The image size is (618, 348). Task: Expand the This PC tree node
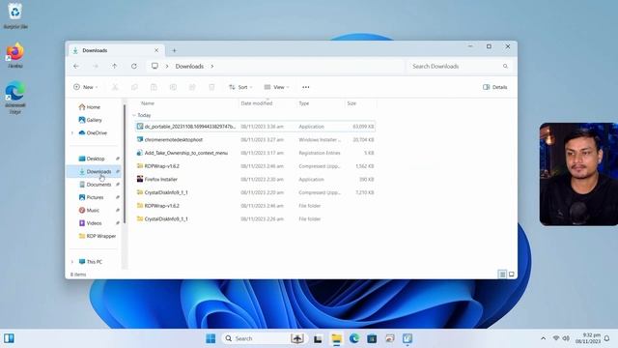pos(72,262)
